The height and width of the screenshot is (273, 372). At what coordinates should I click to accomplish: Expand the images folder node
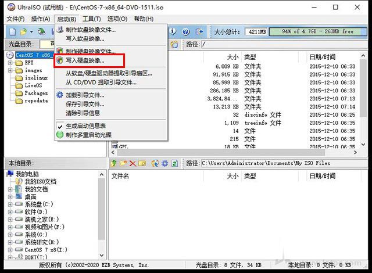tap(10, 70)
